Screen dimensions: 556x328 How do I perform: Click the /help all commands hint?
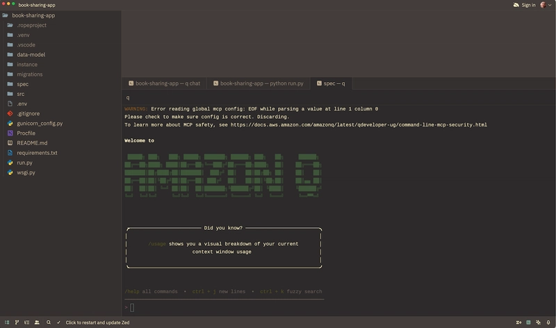pyautogui.click(x=151, y=291)
